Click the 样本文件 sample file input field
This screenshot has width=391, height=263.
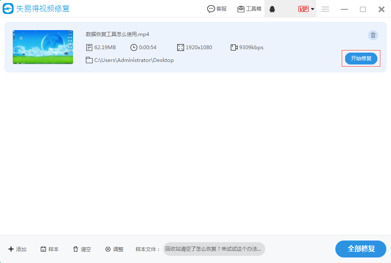(x=214, y=249)
